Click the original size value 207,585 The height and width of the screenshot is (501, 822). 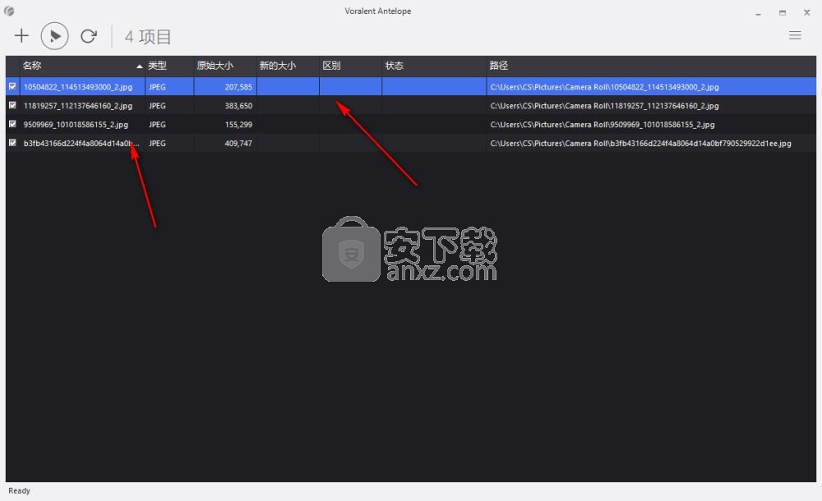pyautogui.click(x=238, y=87)
